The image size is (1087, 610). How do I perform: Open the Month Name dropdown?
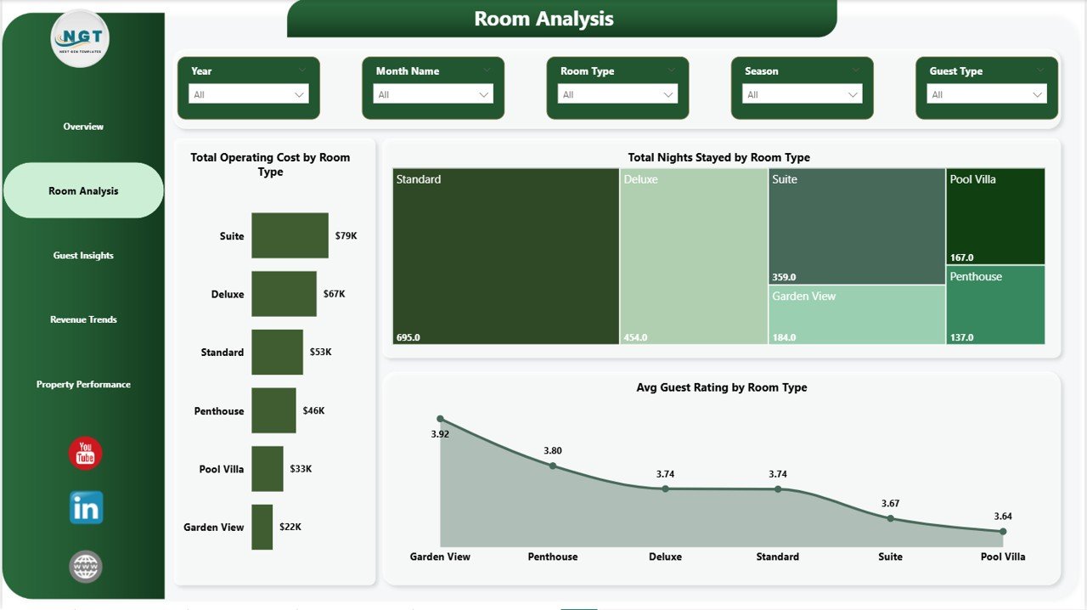pyautogui.click(x=433, y=94)
